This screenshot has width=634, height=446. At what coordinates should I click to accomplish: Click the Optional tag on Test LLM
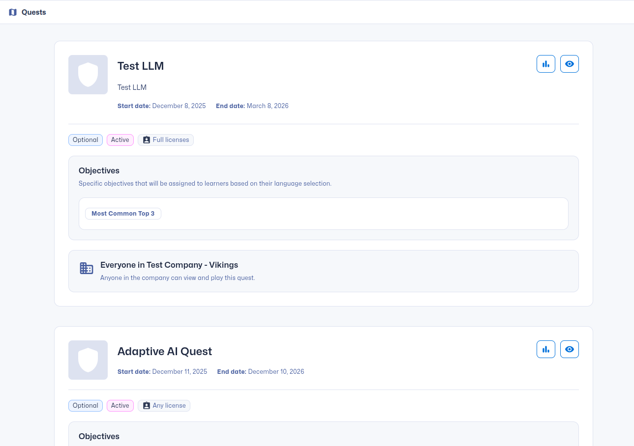(x=86, y=140)
